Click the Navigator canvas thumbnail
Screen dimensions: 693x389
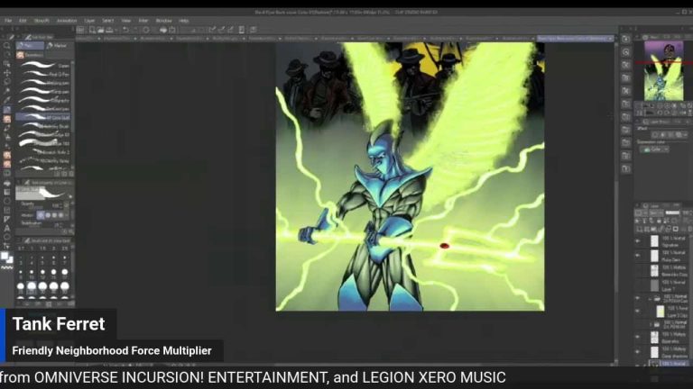662,66
